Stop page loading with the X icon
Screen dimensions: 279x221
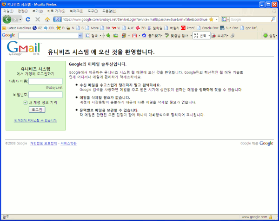point(37,19)
